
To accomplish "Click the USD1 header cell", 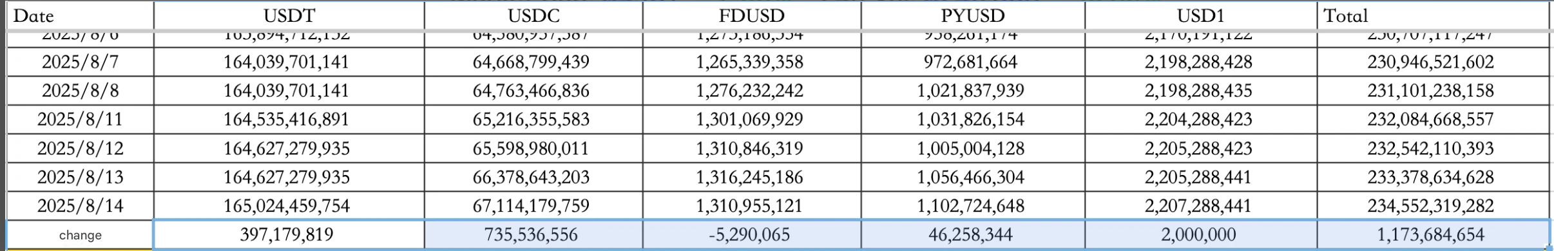I will tap(1200, 15).
